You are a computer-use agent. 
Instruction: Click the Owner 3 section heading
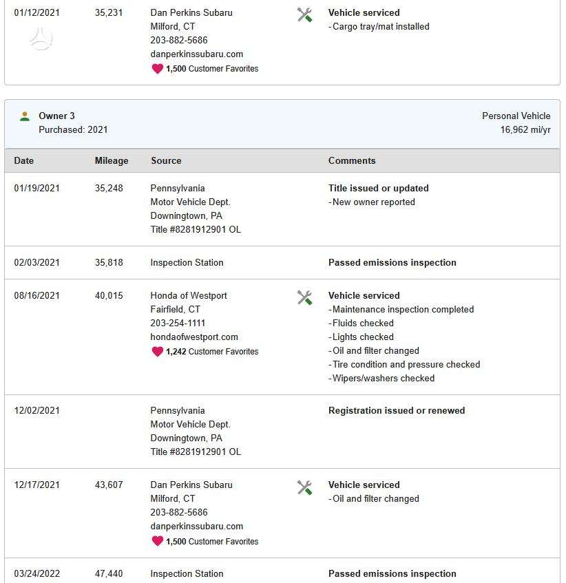(x=56, y=116)
